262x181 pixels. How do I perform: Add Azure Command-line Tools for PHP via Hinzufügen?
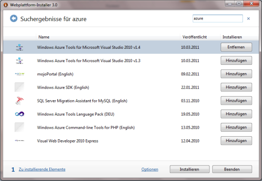pos(236,127)
